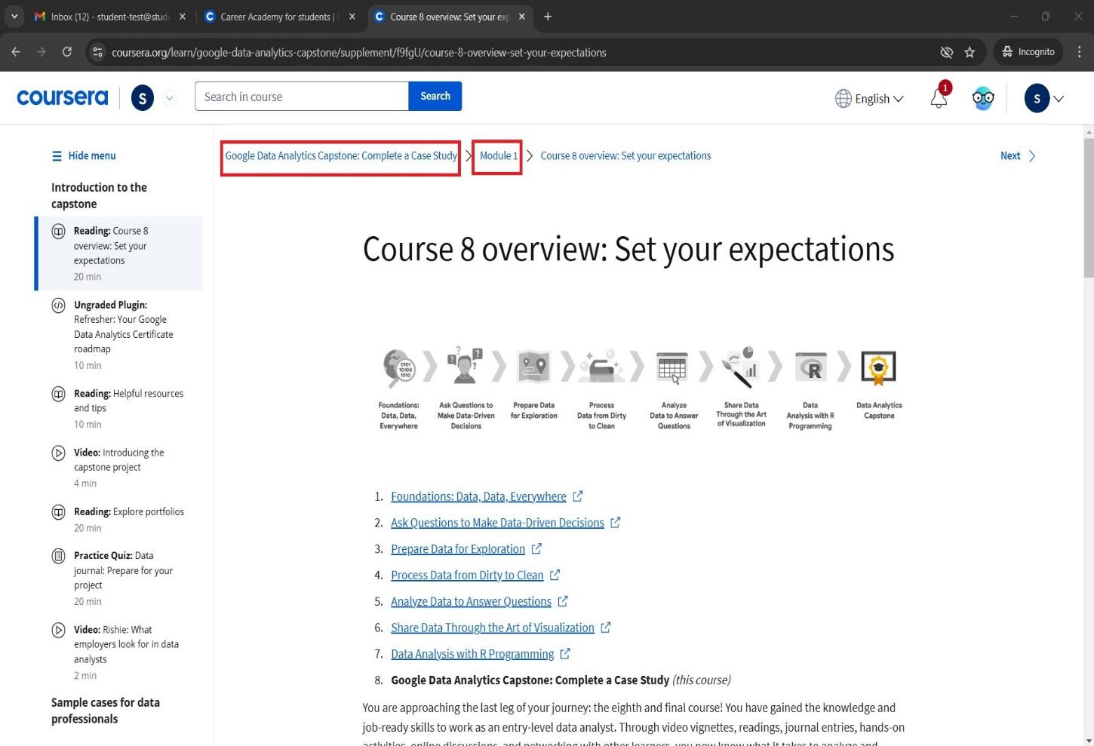Viewport: 1094px width, 746px height.
Task: Go to Next item
Action: (x=1018, y=156)
